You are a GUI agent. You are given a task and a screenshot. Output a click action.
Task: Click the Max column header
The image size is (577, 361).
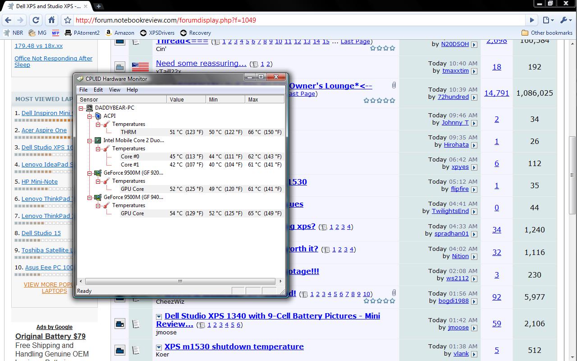click(265, 99)
